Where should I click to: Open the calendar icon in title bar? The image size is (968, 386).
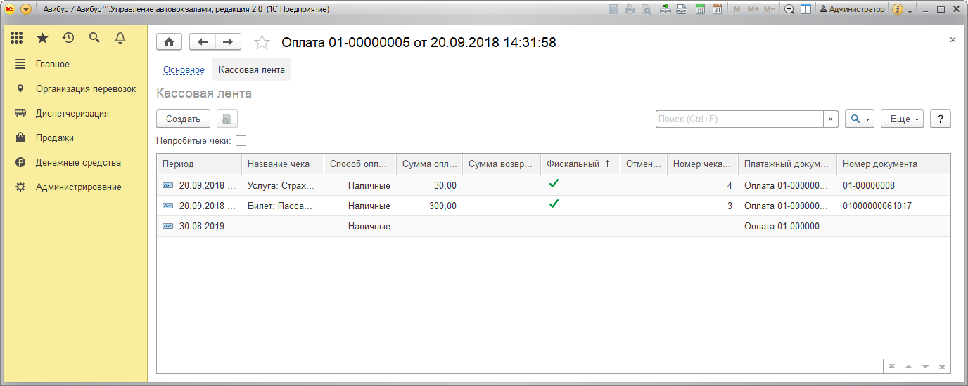(717, 9)
